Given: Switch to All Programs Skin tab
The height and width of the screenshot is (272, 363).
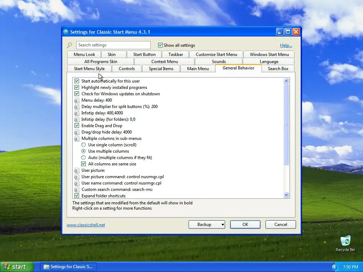Looking at the screenshot, I should coord(101,62).
